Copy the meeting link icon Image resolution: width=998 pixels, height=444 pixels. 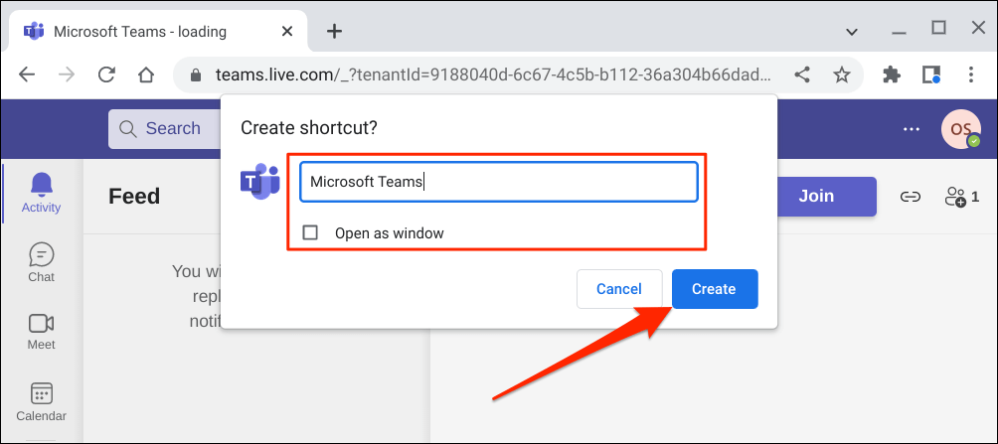[910, 197]
